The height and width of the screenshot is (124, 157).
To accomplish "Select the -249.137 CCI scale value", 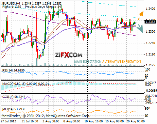I will [151, 103].
